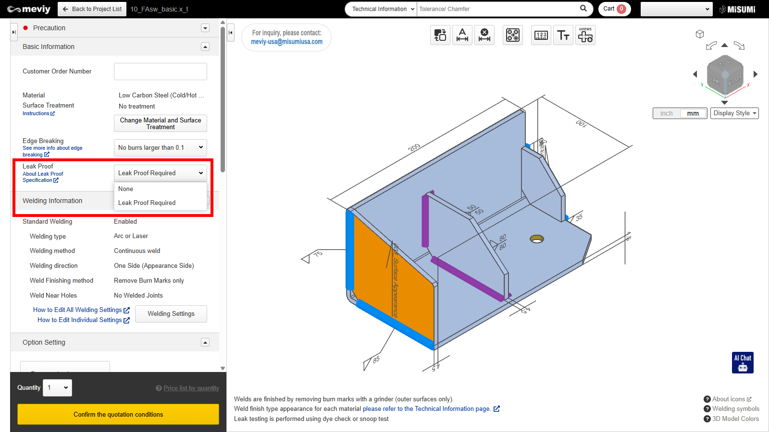Screen dimensions: 769x432
Task: Click the add dimension icon
Action: [462, 35]
